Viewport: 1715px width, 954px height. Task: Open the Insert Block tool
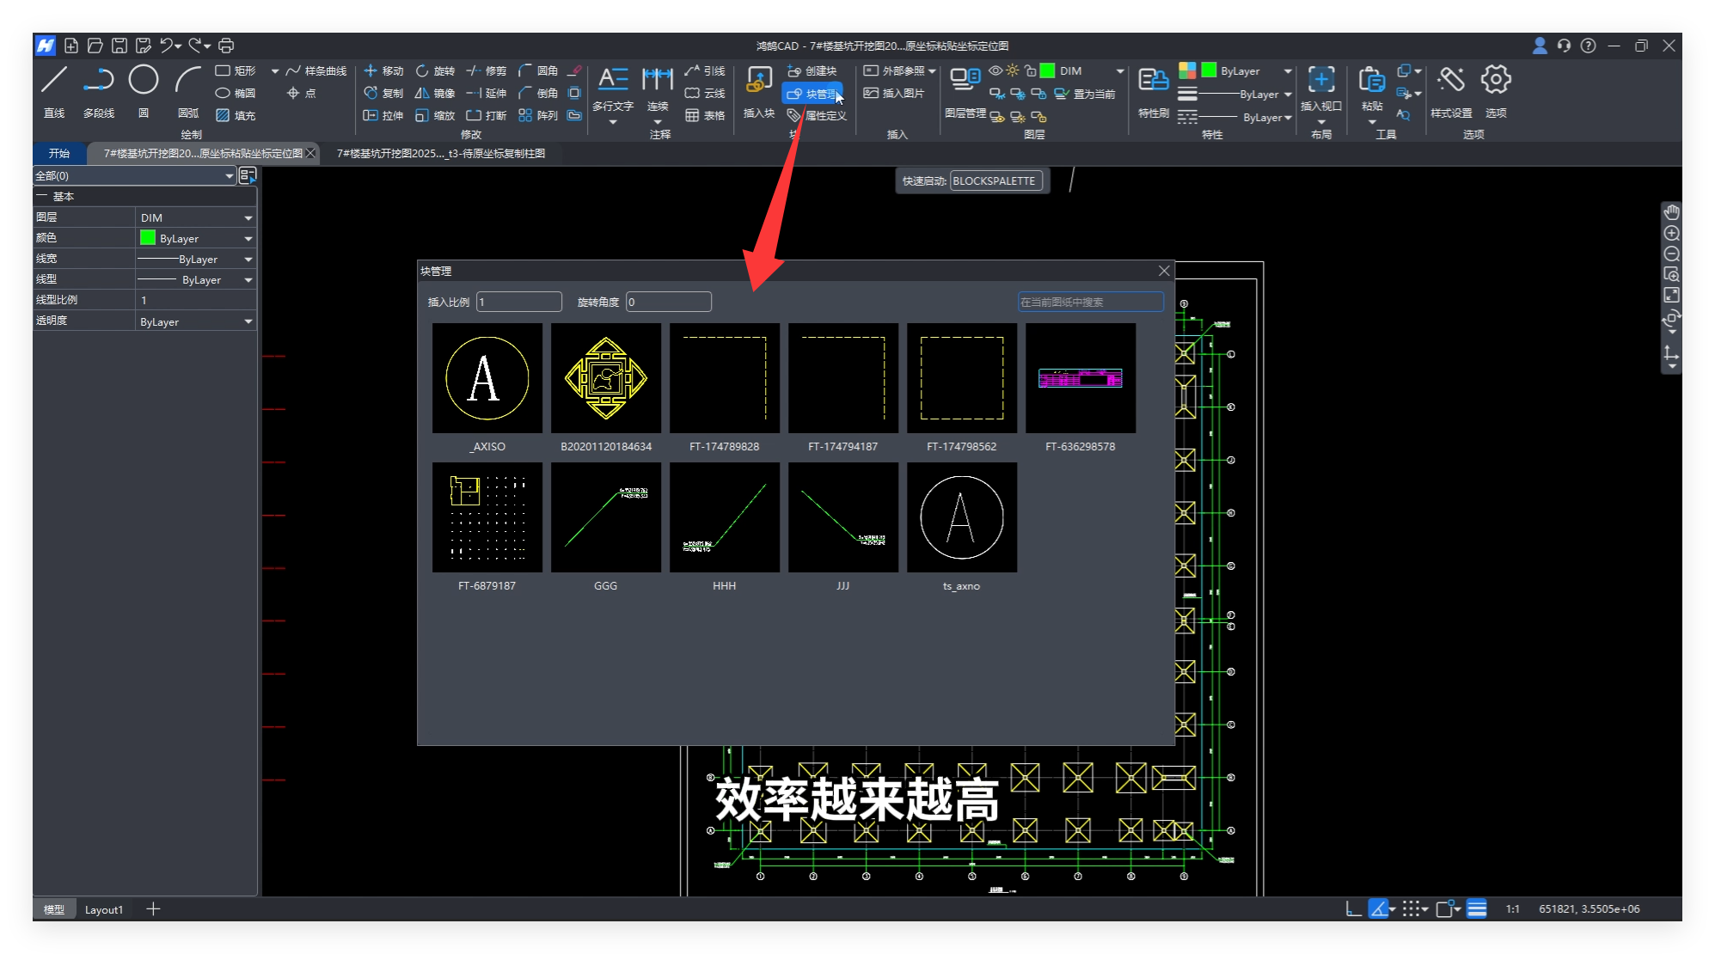758,81
